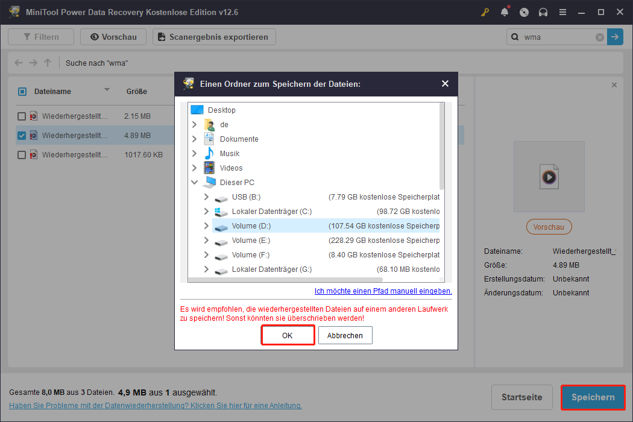This screenshot has width=633, height=422.
Task: Open the data recovery help guide link
Action: tap(156, 406)
